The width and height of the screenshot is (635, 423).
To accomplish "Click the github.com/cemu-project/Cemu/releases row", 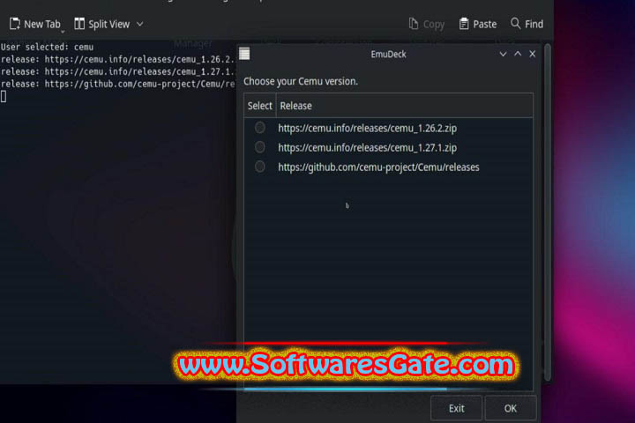I will point(388,167).
